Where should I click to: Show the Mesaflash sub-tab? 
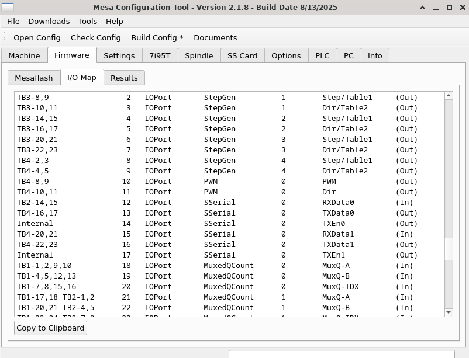34,78
